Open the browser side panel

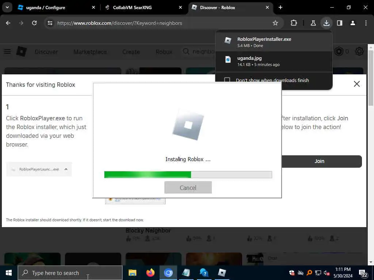339,23
